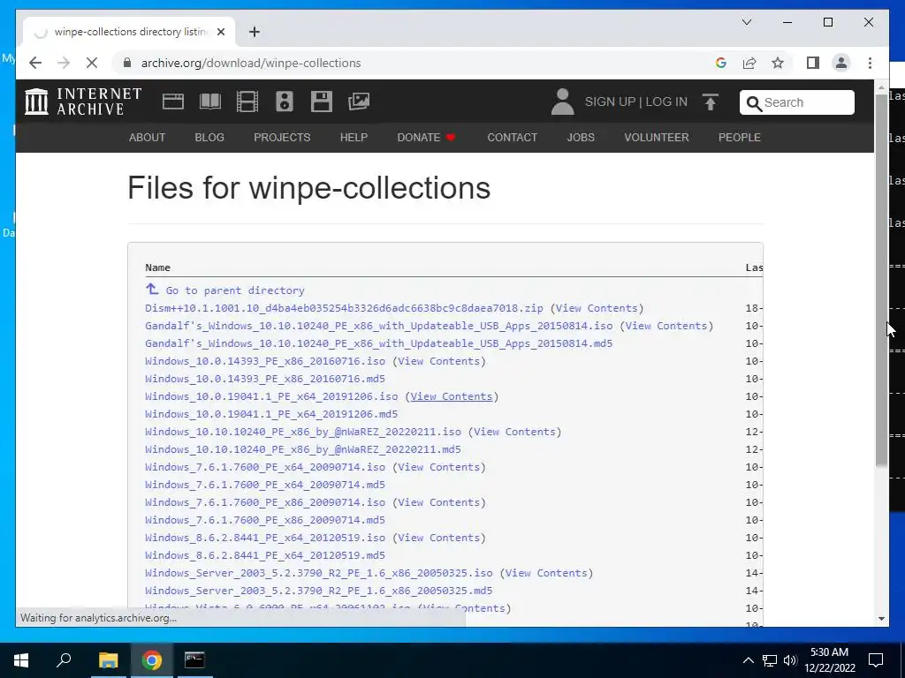905x678 pixels.
Task: Click in the Archive Search field
Action: point(797,102)
